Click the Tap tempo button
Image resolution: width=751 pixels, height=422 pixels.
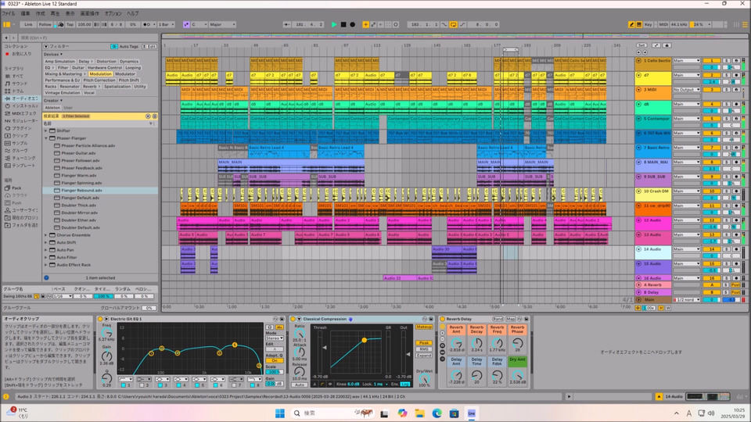[70, 24]
